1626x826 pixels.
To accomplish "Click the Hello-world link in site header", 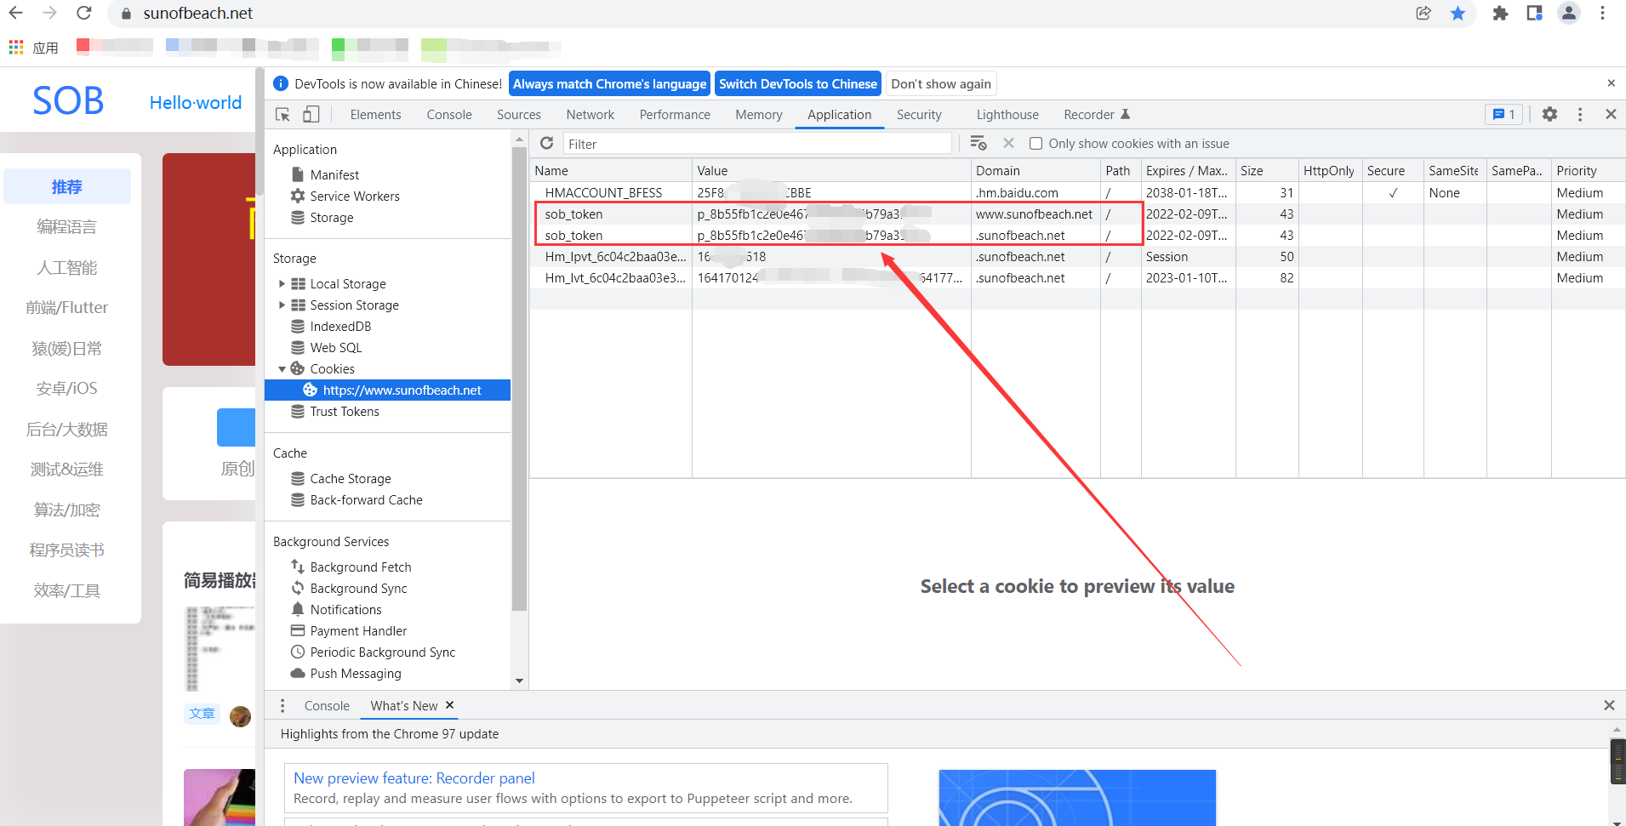I will click(x=196, y=102).
